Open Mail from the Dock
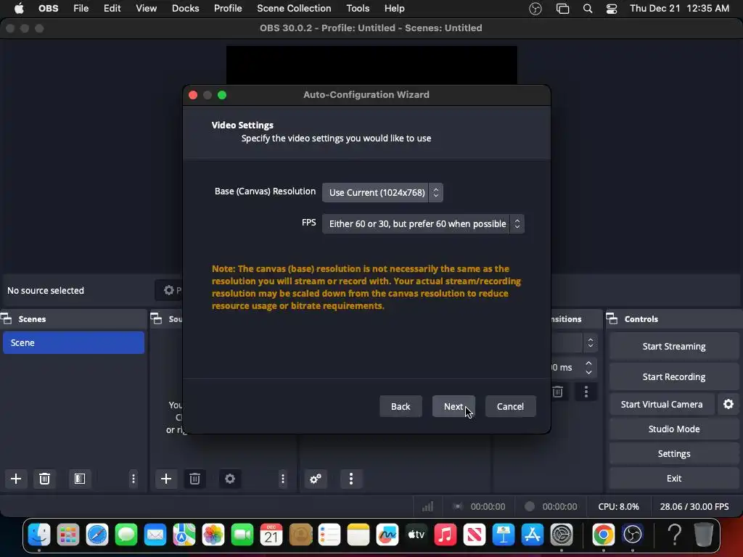 pyautogui.click(x=155, y=535)
